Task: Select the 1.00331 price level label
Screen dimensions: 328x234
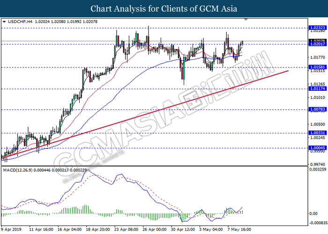Action: [x=317, y=133]
